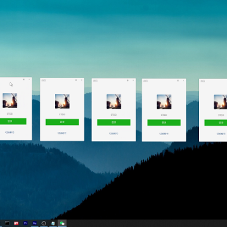This screenshot has height=227, width=227.
Task: Click the WeChat icon in the taskbar
Action: (x=62, y=223)
